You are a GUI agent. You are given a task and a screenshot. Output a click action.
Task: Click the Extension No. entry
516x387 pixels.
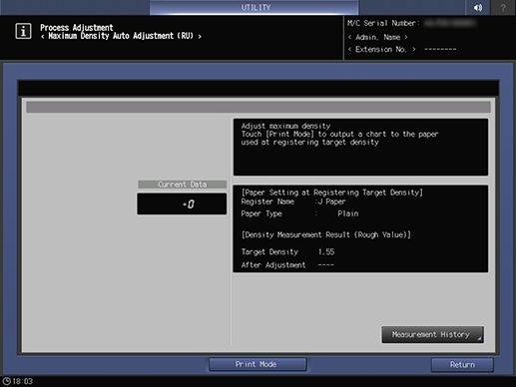click(401, 50)
